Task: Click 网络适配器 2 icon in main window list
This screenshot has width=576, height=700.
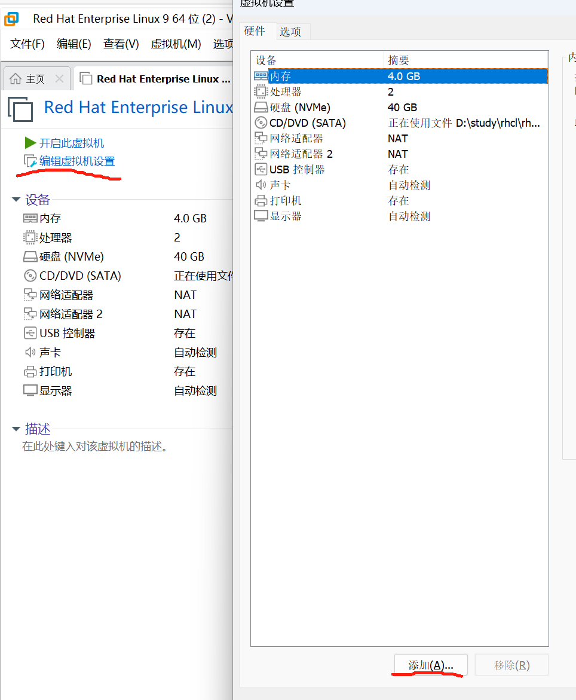Action: (x=30, y=314)
